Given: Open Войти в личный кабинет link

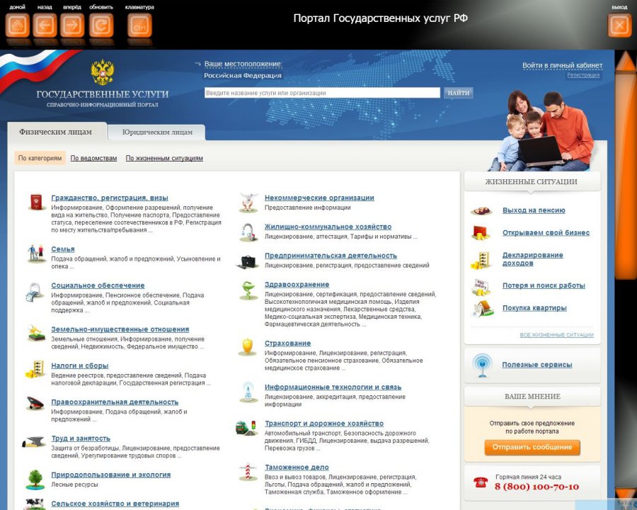Looking at the screenshot, I should 562,65.
